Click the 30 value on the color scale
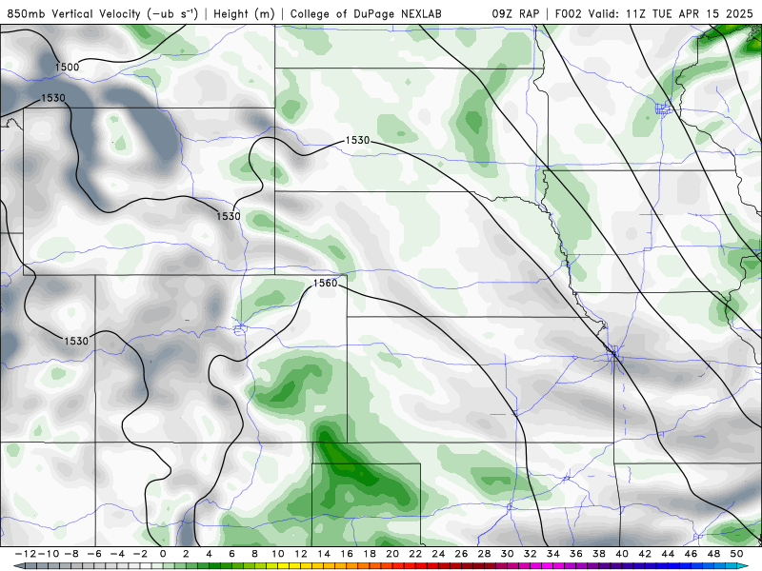 tap(508, 554)
